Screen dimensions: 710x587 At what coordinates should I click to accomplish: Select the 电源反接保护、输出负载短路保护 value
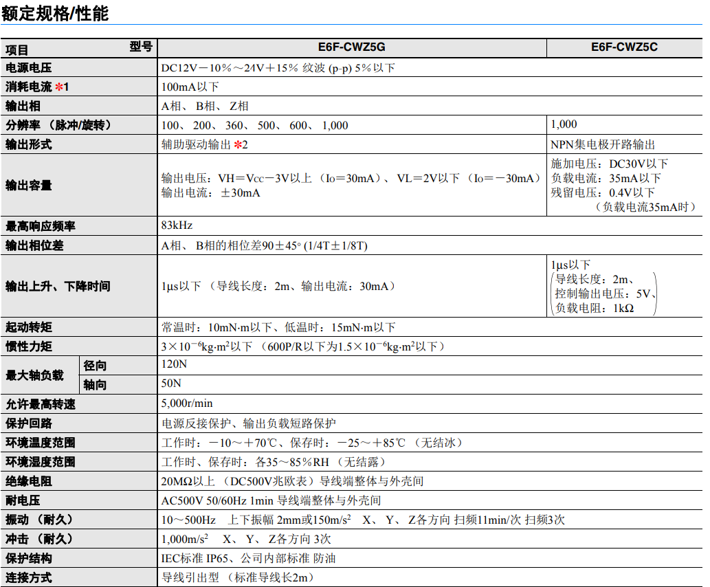(x=249, y=423)
